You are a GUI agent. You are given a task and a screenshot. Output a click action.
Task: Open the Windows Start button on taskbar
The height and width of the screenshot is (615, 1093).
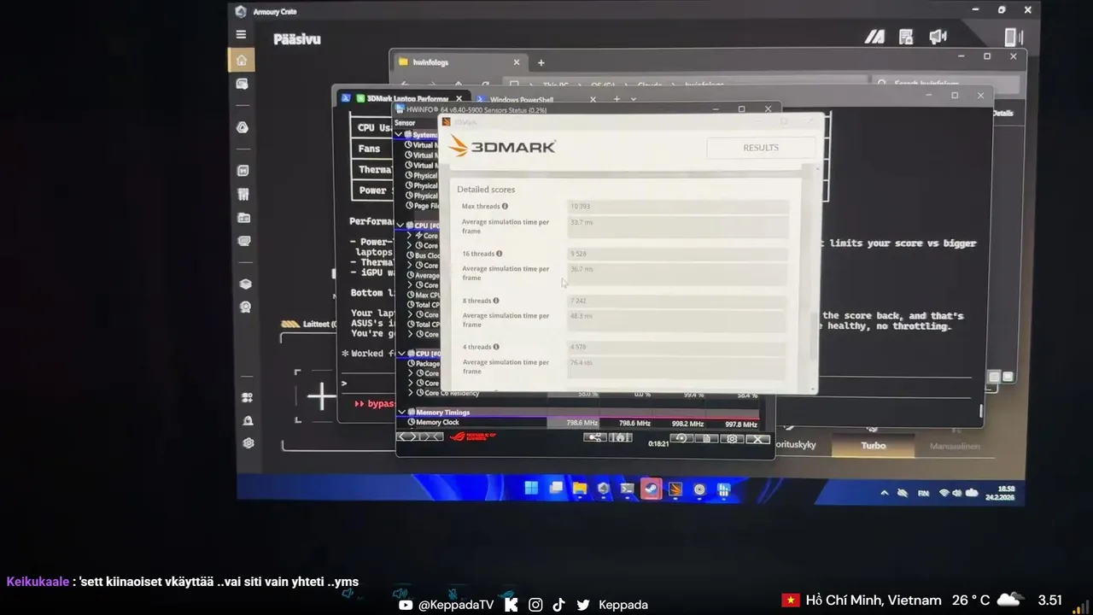[x=531, y=489]
